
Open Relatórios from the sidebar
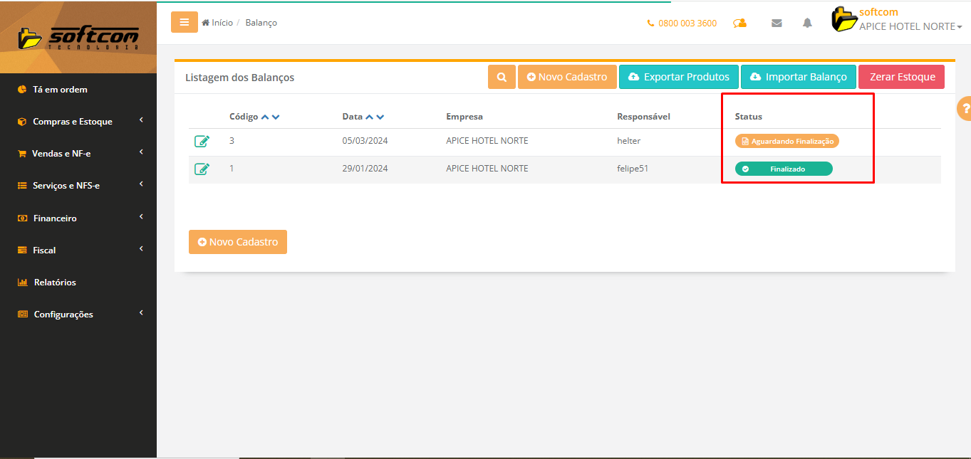click(x=55, y=283)
